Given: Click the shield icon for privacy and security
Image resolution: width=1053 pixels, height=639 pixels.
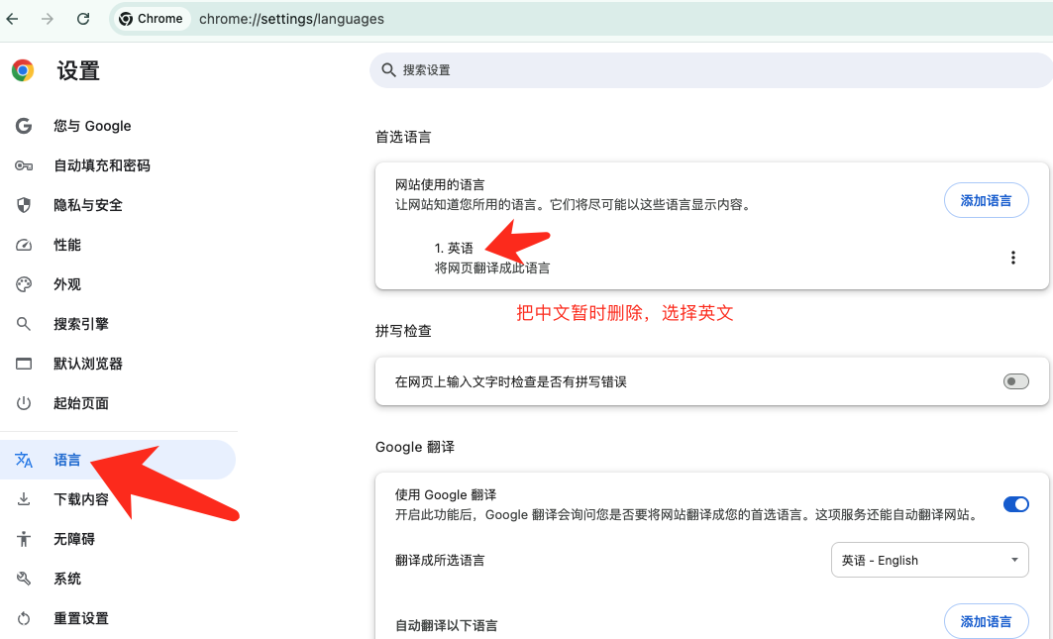Looking at the screenshot, I should [24, 205].
